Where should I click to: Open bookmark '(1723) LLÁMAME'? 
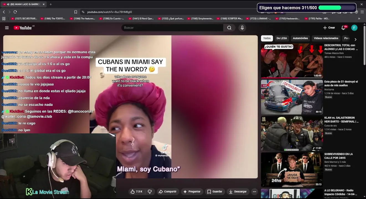coord(258,19)
